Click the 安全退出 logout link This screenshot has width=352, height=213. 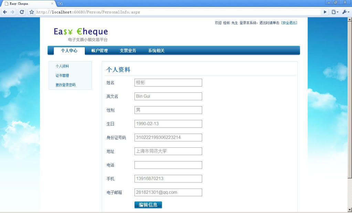click(289, 23)
